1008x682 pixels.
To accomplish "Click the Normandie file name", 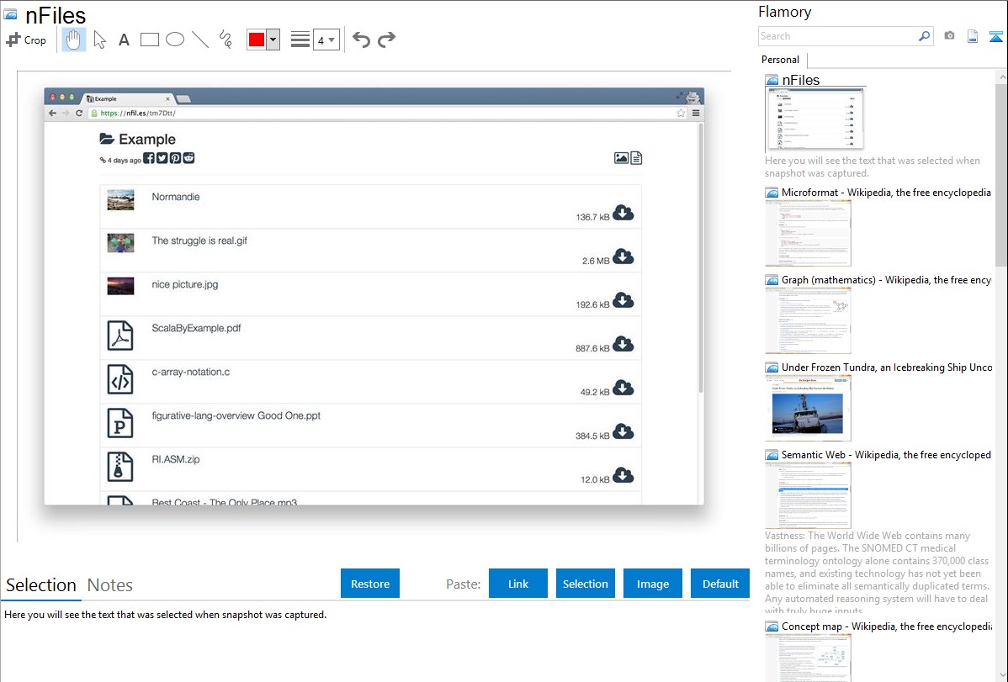I will (176, 197).
